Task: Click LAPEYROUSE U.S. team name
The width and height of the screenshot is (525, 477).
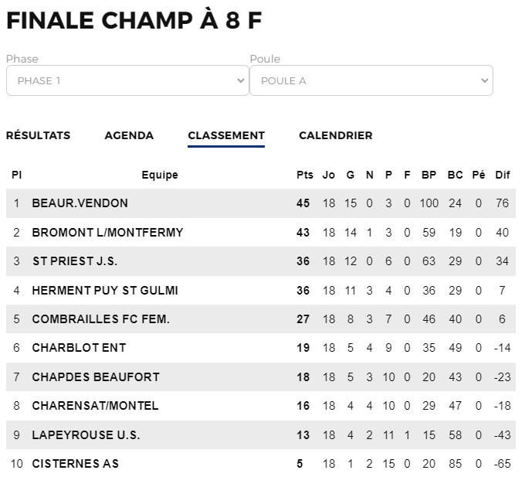Action: 86,434
